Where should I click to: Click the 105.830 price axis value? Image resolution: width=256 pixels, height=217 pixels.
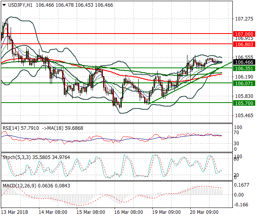click(x=244, y=96)
